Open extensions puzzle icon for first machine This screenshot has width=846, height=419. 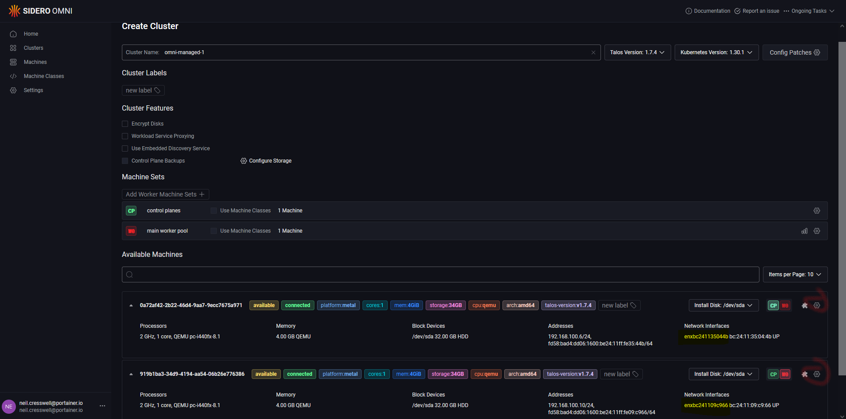(x=804, y=305)
